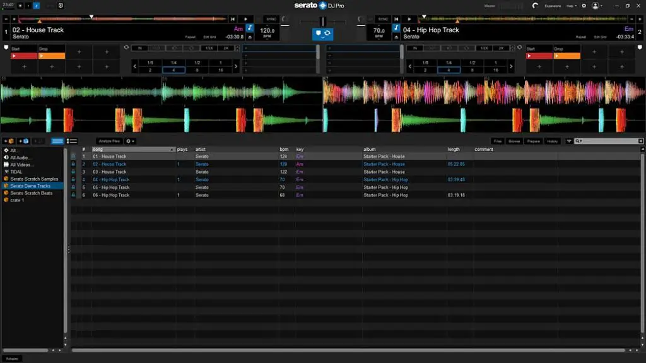646x363 pixels.
Task: Toggle keylock music note on deck 2
Action: pos(396,28)
